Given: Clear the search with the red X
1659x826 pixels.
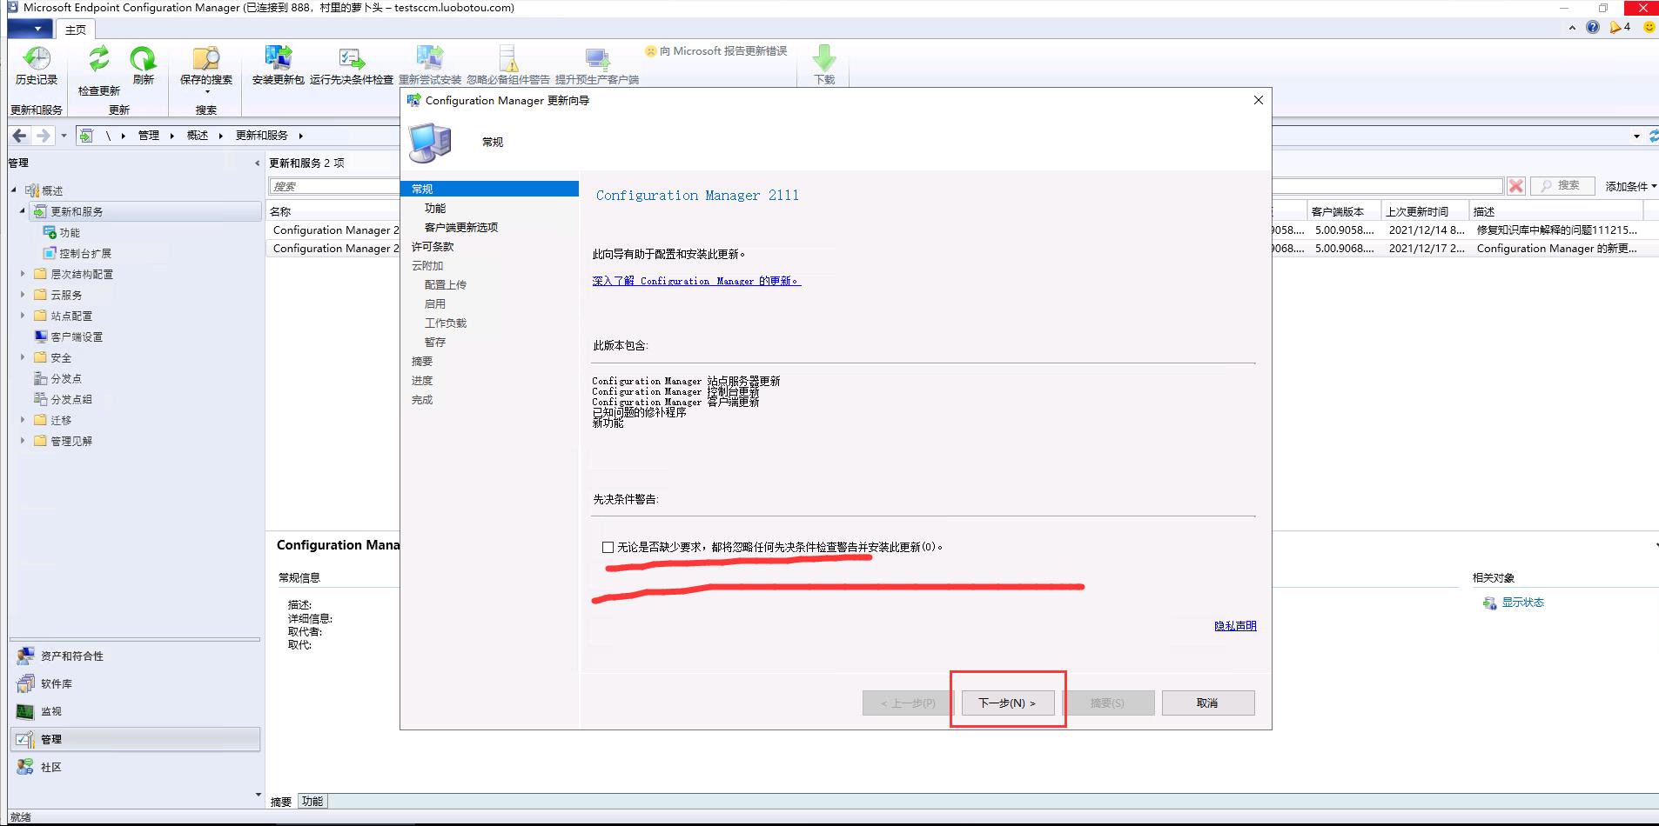Looking at the screenshot, I should coord(1516,186).
